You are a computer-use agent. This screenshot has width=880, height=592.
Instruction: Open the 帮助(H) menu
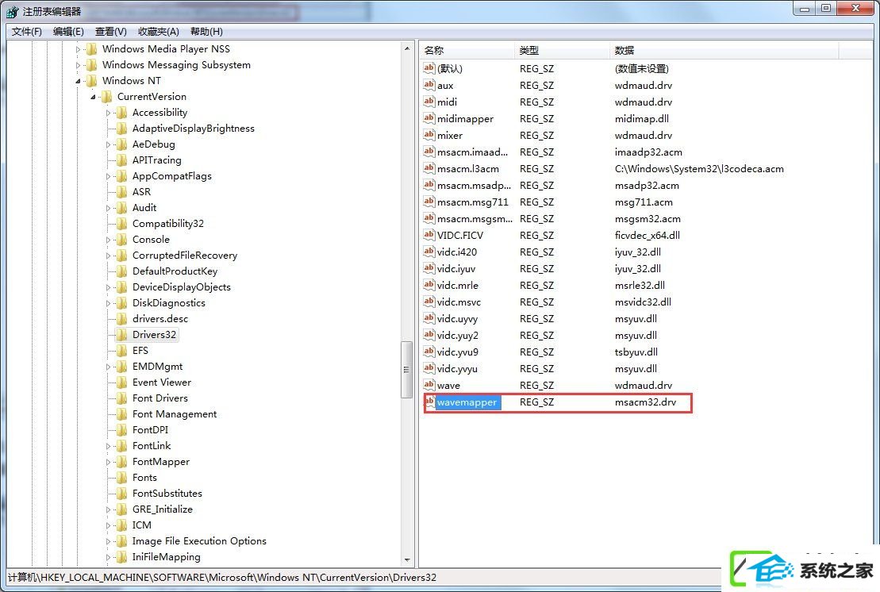point(206,32)
